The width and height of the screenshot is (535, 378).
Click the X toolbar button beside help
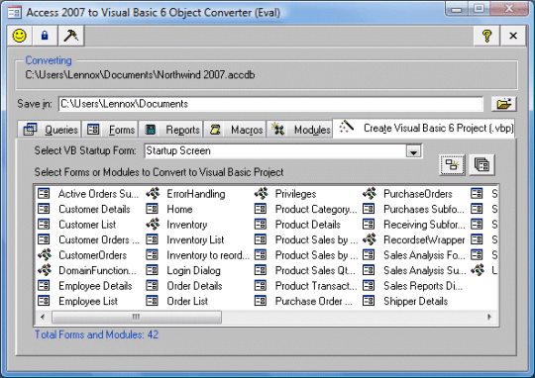(x=513, y=36)
